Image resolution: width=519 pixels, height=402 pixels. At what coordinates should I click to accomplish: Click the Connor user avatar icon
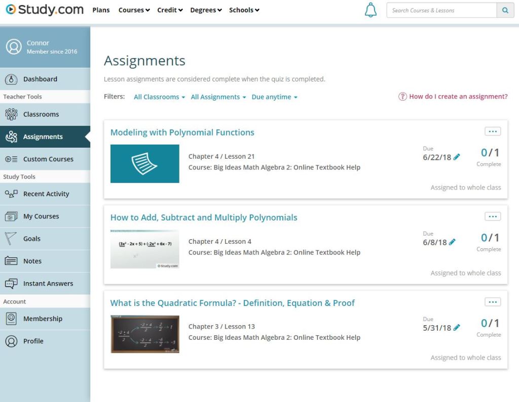pyautogui.click(x=14, y=47)
